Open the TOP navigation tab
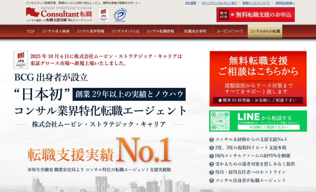316x192 pixels. [31, 31]
